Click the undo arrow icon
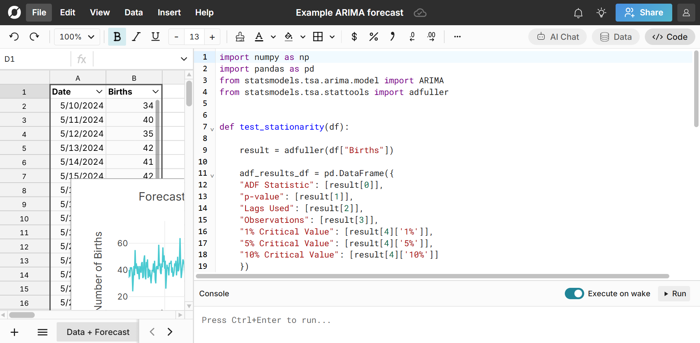 pos(14,37)
